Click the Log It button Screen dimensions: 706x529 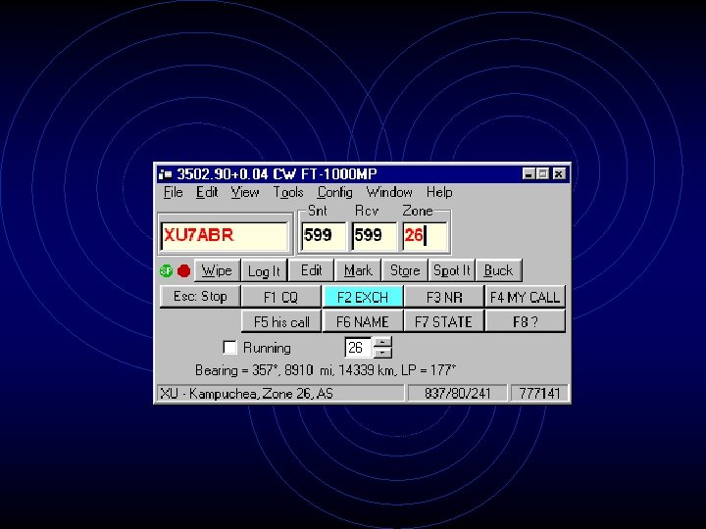(x=265, y=270)
